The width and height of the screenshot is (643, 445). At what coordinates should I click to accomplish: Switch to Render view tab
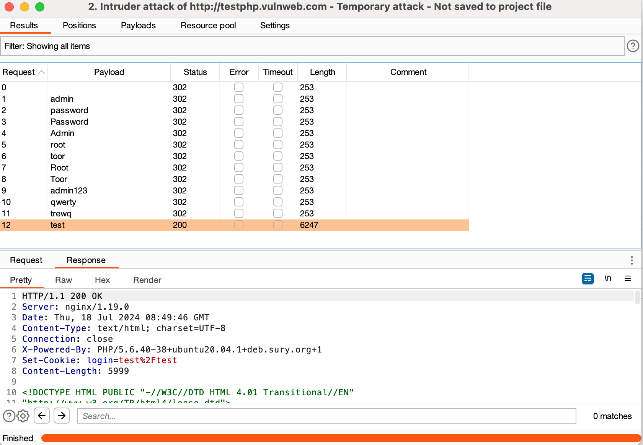pyautogui.click(x=147, y=280)
